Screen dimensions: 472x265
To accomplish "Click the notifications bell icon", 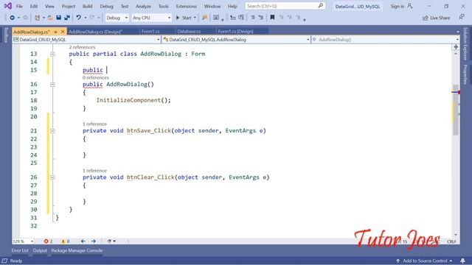I will pos(462,261).
